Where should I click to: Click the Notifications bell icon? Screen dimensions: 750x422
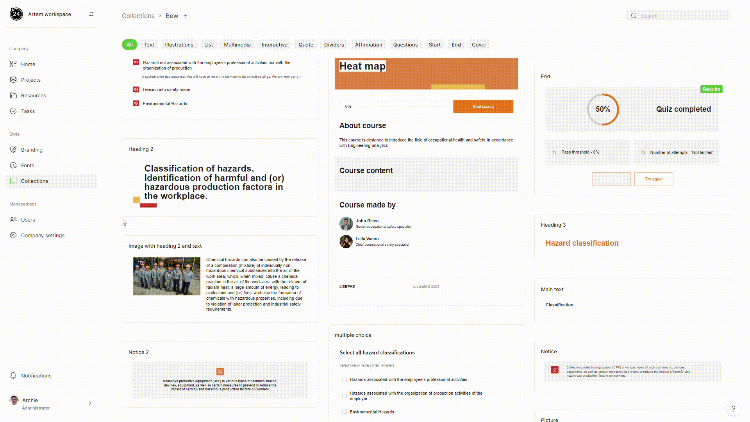[13, 376]
